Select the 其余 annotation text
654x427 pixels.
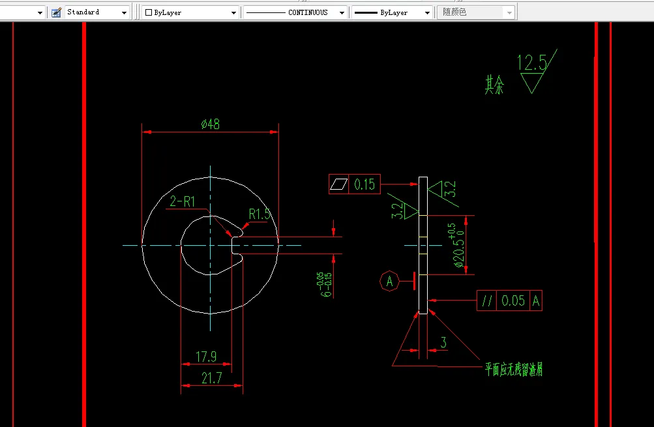coord(494,85)
